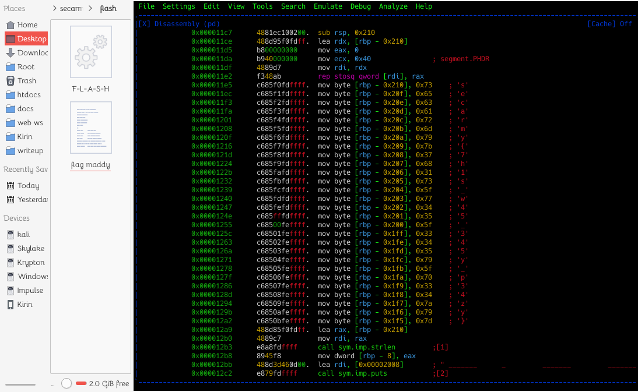Open the Emulate menu
Image resolution: width=638 pixels, height=392 pixels.
click(x=328, y=6)
